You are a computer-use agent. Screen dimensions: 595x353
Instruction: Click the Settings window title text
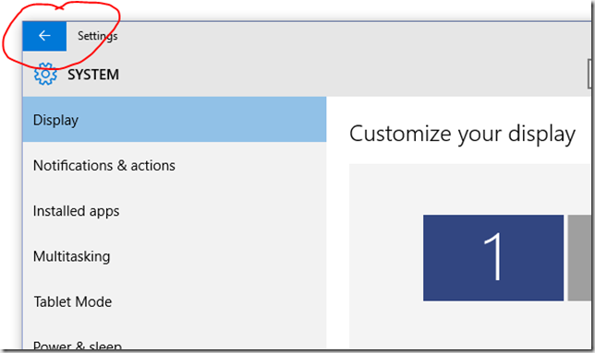point(98,36)
